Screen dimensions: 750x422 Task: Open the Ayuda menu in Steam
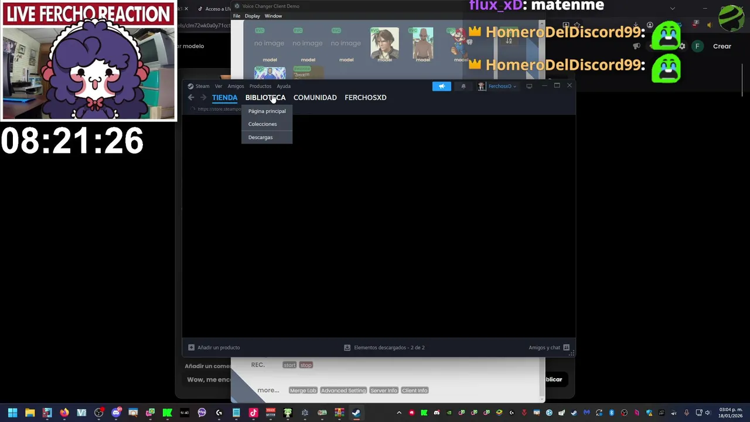point(284,86)
